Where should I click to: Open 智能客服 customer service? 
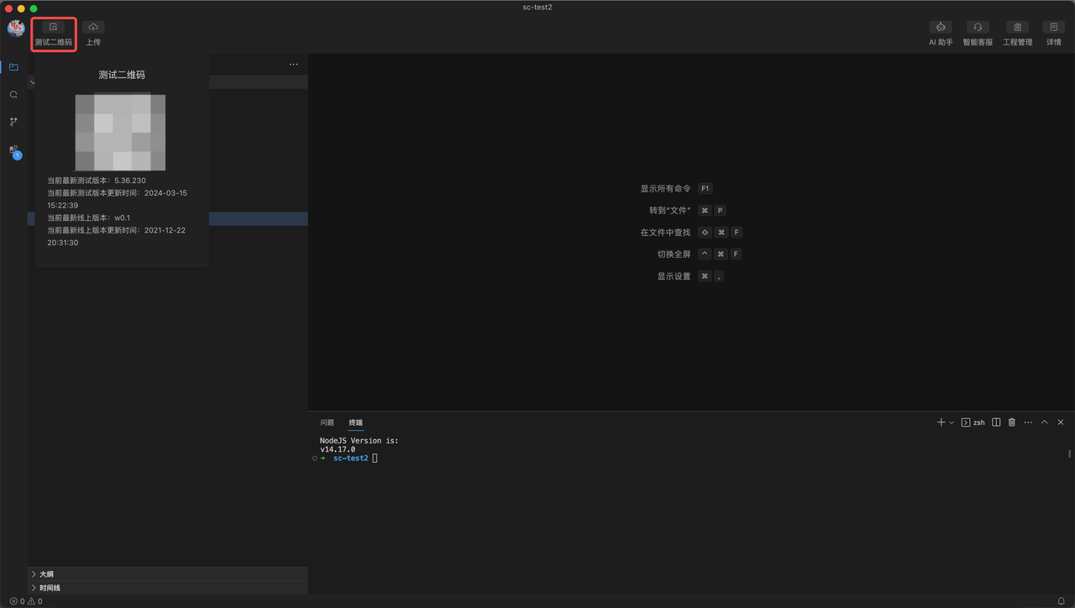(978, 34)
